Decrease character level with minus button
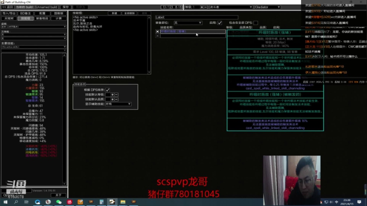The image size is (367, 206). [x=205, y=7]
